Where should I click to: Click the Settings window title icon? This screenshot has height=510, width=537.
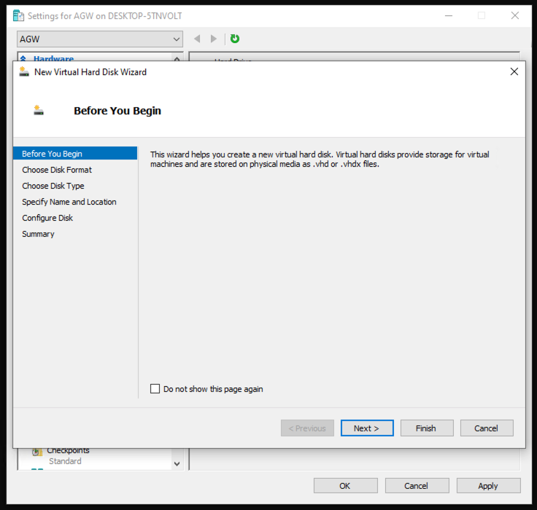click(18, 15)
